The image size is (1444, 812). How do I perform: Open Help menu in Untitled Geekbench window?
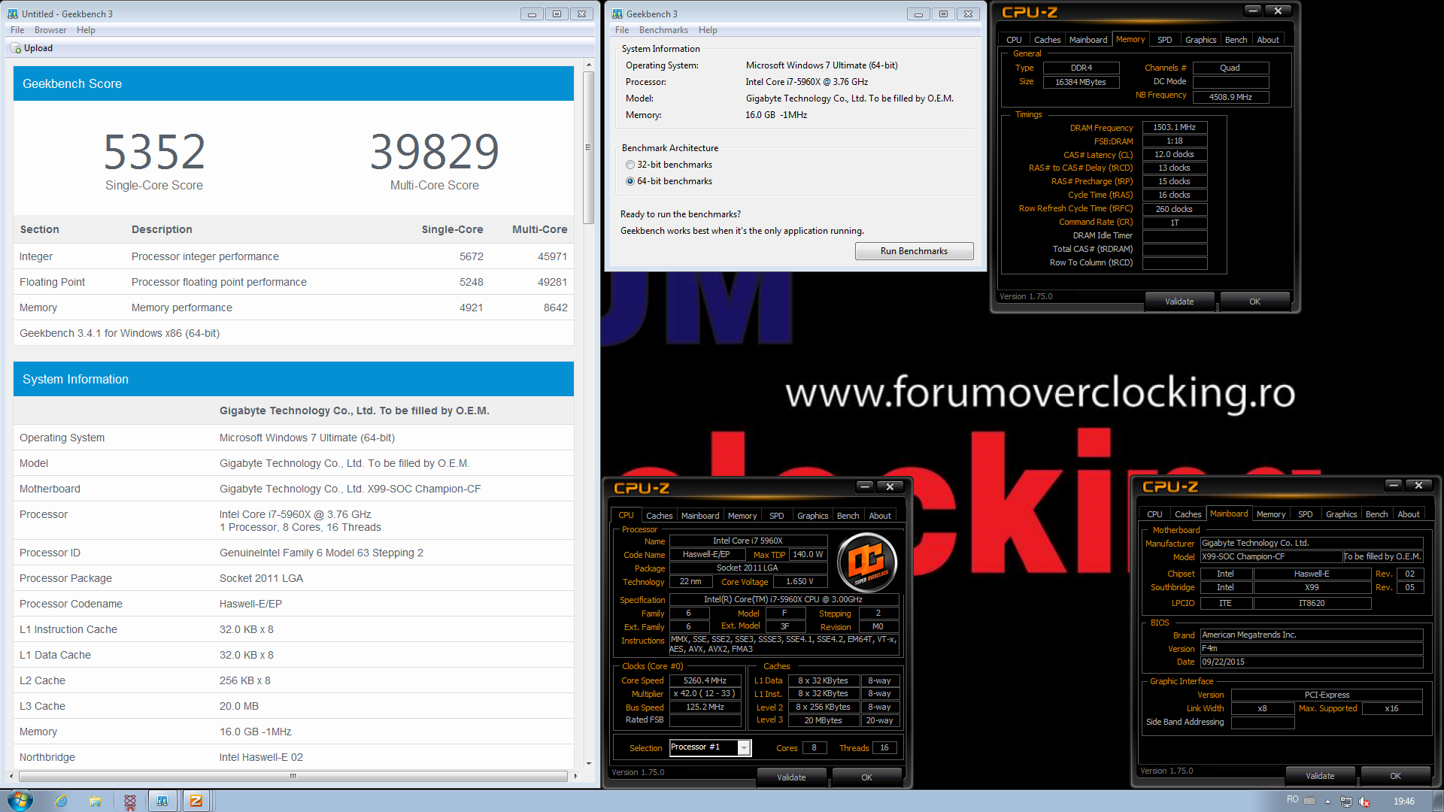point(86,30)
